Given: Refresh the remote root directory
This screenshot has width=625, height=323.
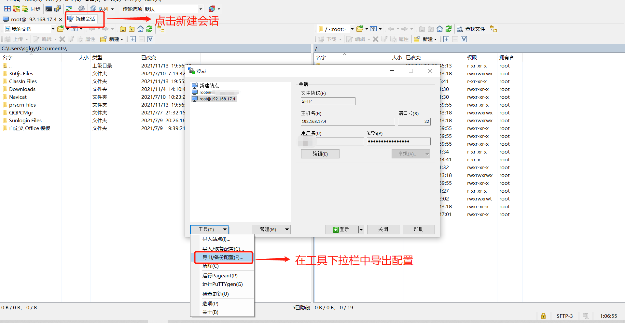Looking at the screenshot, I should (449, 29).
